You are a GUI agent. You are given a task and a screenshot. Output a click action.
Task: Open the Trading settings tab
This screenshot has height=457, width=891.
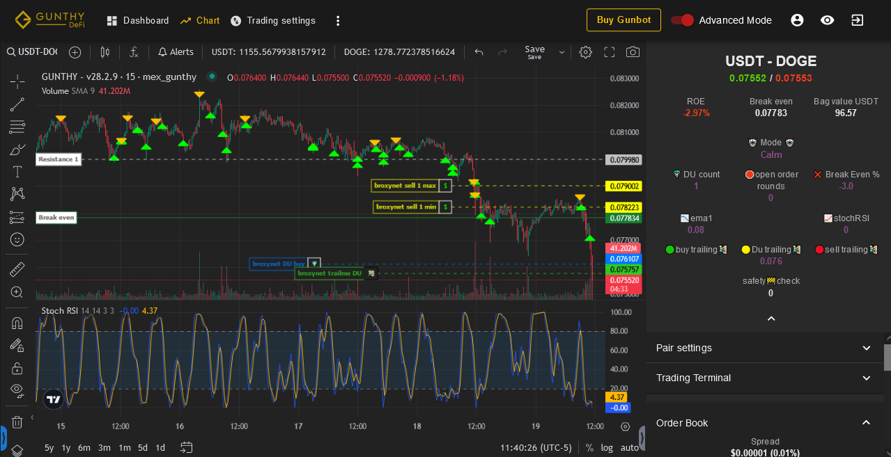[273, 20]
